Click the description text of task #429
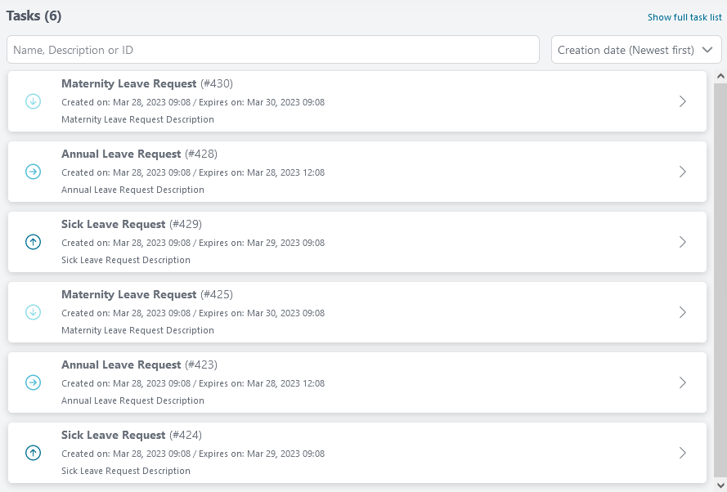 pos(126,260)
